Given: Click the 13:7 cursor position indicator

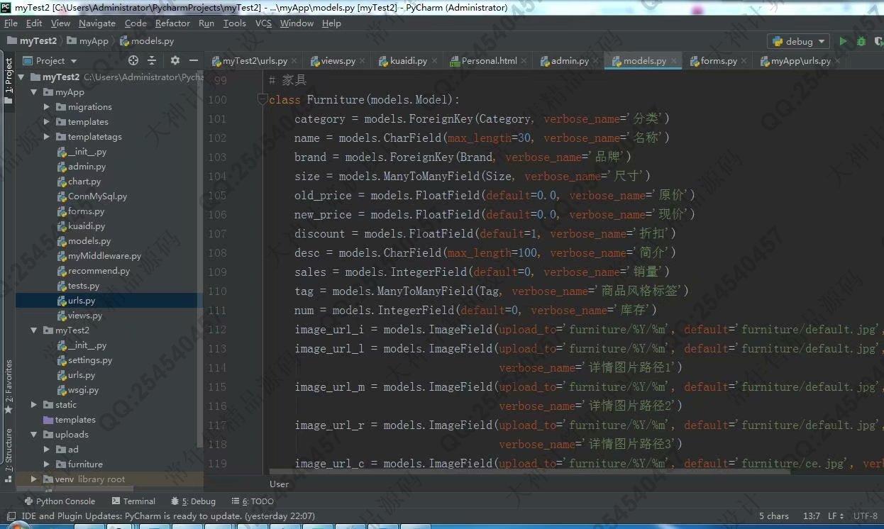Looking at the screenshot, I should pos(811,516).
